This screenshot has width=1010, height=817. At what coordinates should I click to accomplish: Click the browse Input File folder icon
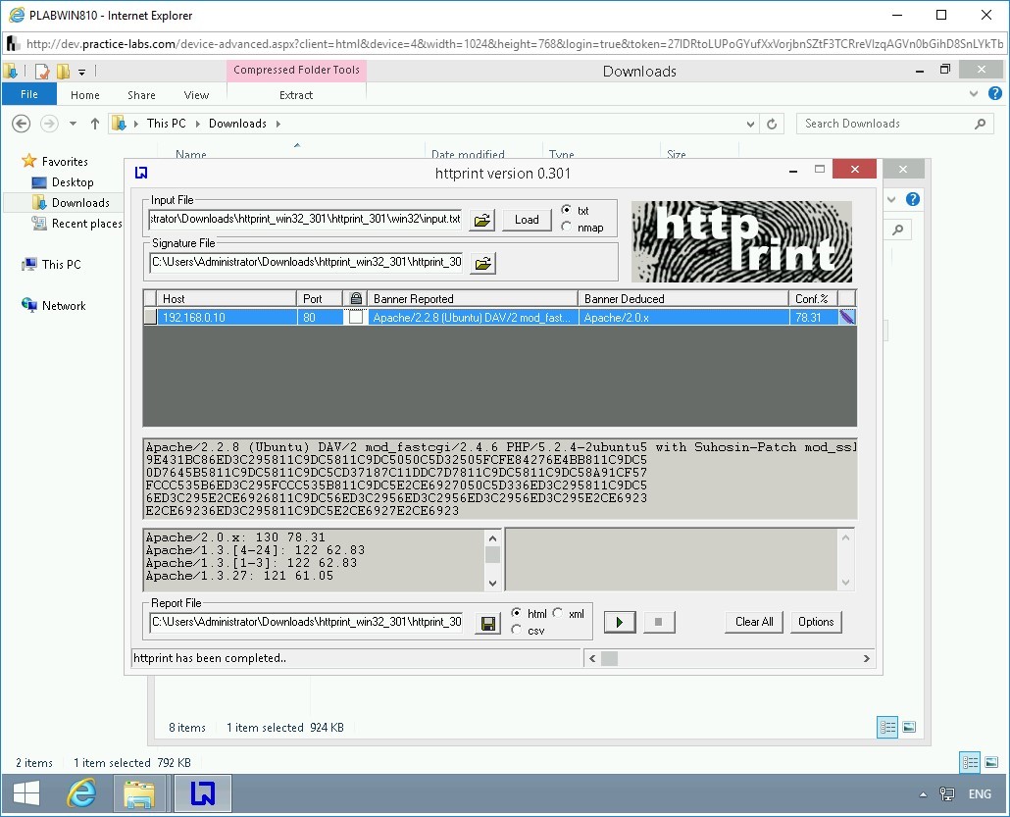(x=481, y=220)
